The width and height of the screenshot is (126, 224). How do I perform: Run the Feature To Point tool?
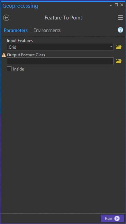[112, 218]
